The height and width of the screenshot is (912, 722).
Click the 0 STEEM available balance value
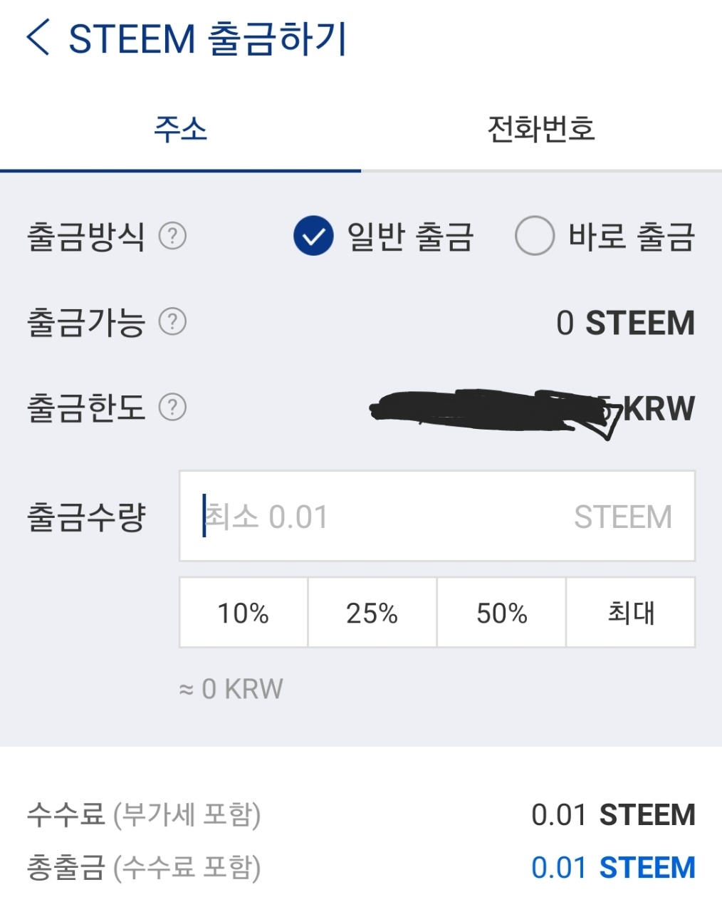tap(625, 323)
